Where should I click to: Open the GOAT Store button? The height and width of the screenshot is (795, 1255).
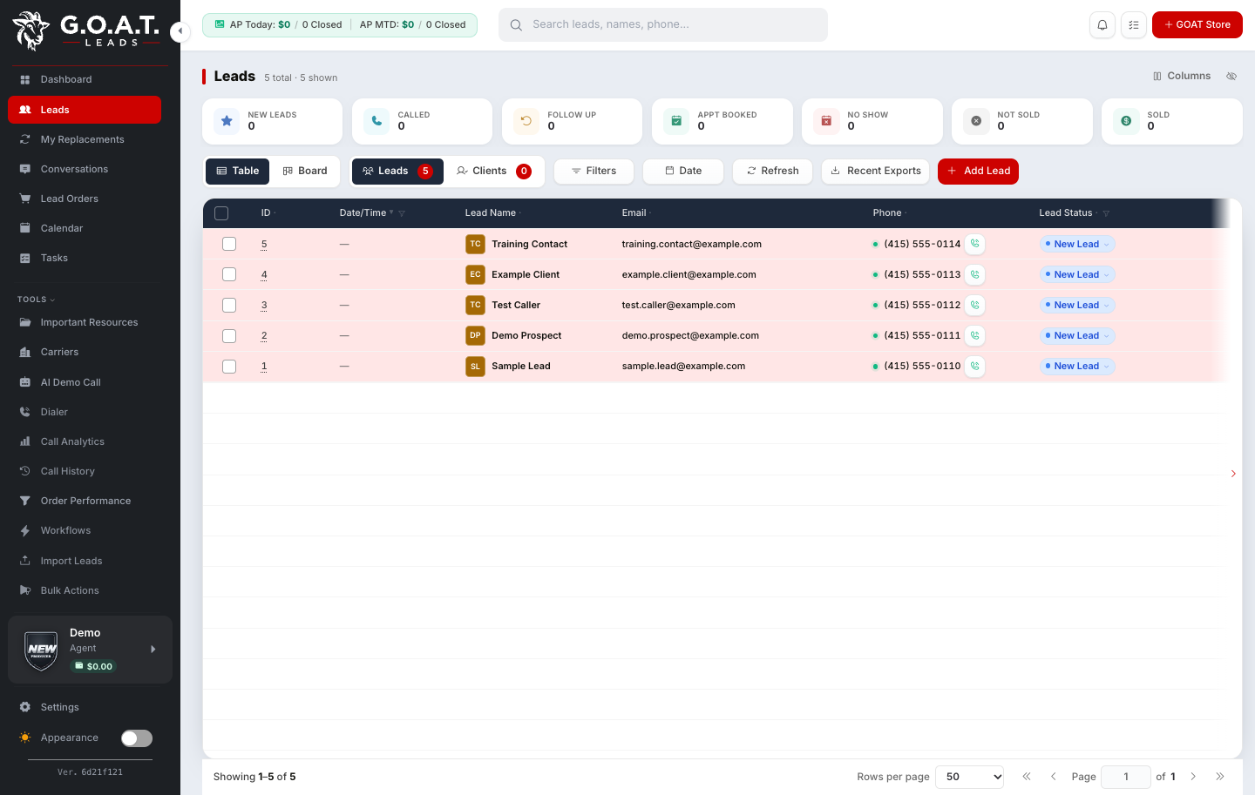pos(1197,24)
